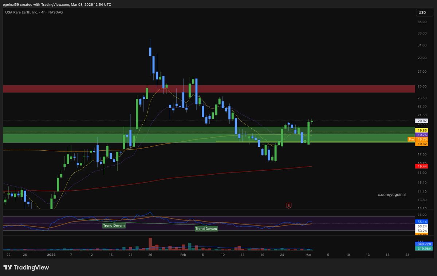Select the teal 319.98K volume label
The width and height of the screenshot is (437, 276).
(424, 248)
